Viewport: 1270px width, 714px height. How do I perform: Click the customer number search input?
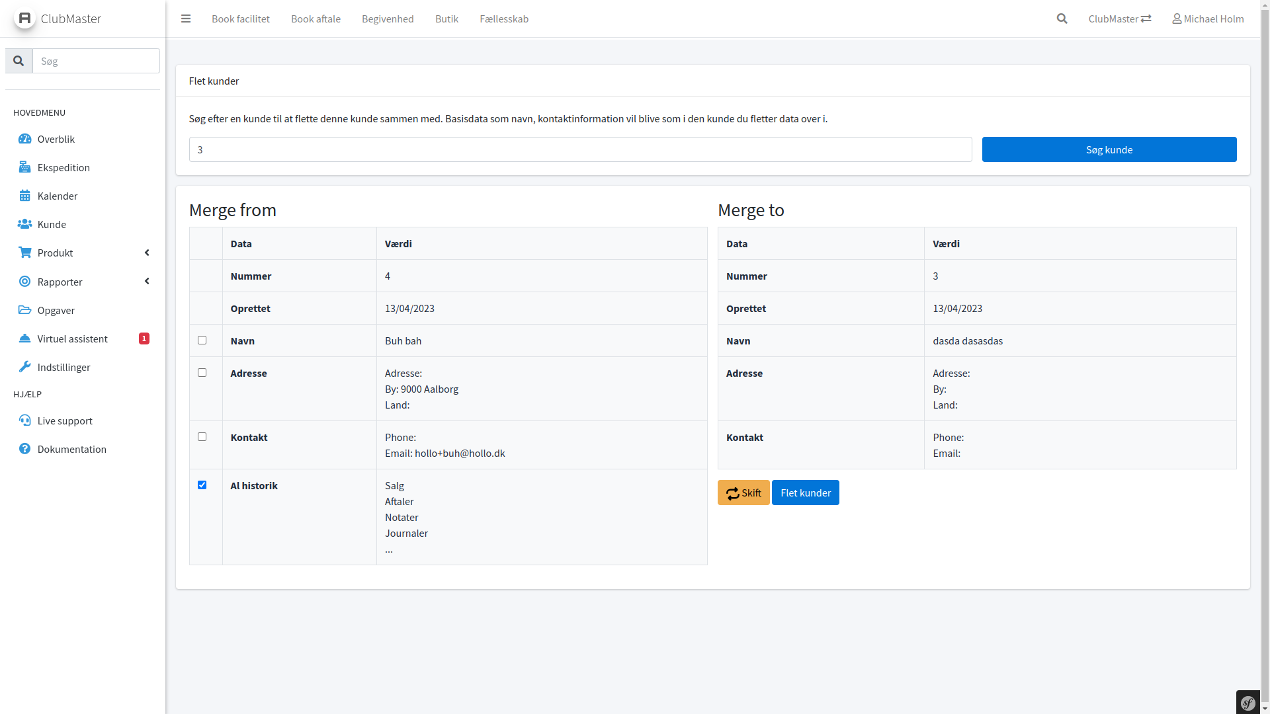tap(580, 149)
